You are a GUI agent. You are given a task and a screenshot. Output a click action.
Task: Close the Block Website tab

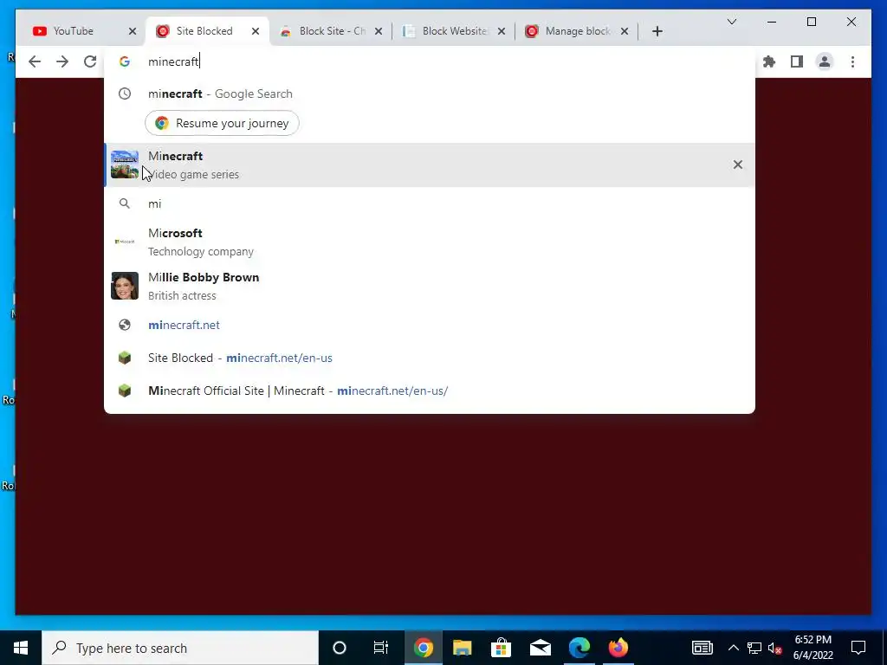pyautogui.click(x=502, y=31)
